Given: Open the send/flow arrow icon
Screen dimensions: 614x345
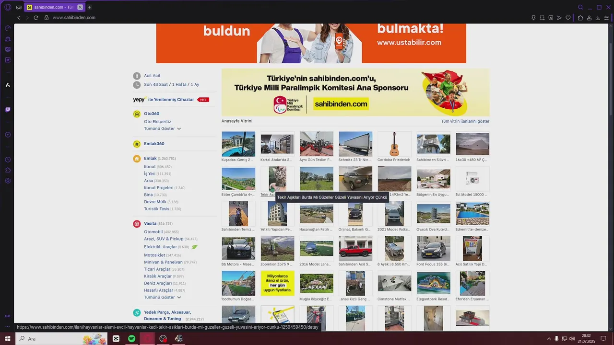Looking at the screenshot, I should tap(559, 18).
